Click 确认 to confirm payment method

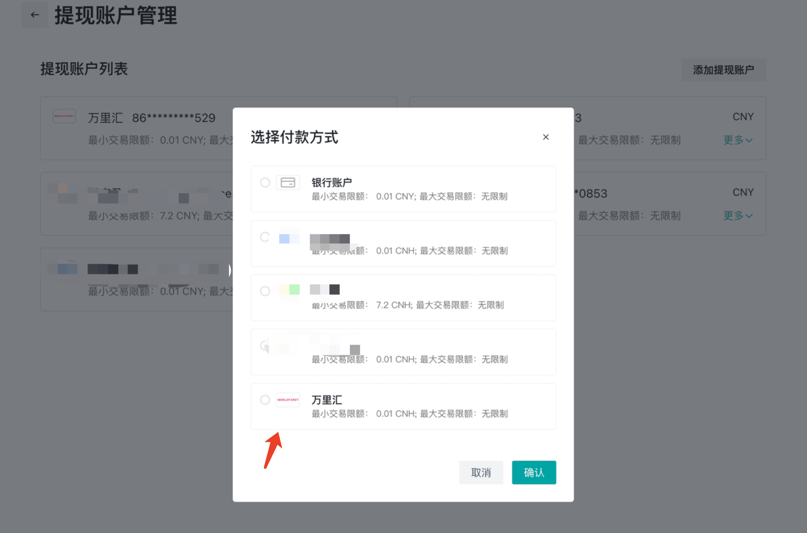(x=534, y=473)
